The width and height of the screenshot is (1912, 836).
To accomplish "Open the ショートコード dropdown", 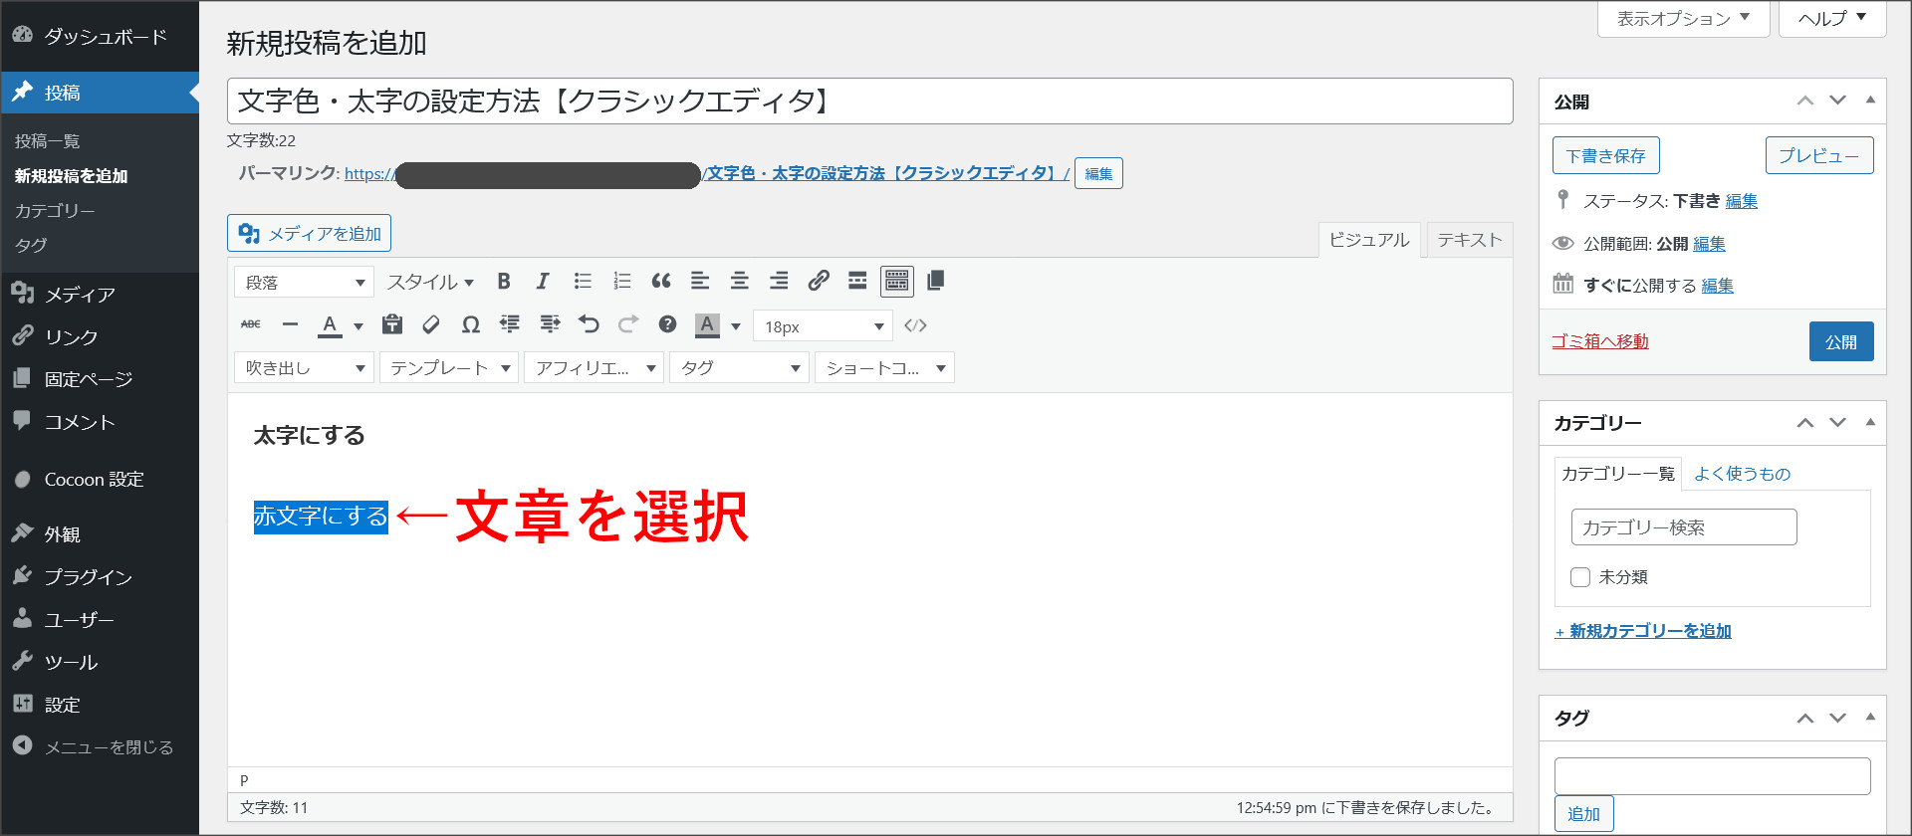I will [x=885, y=368].
